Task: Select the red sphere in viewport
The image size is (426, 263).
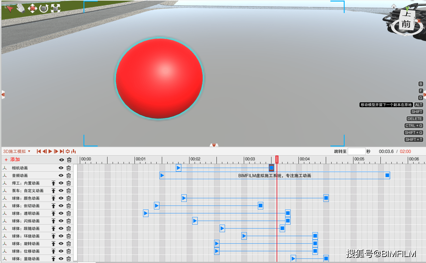Action: [159, 79]
